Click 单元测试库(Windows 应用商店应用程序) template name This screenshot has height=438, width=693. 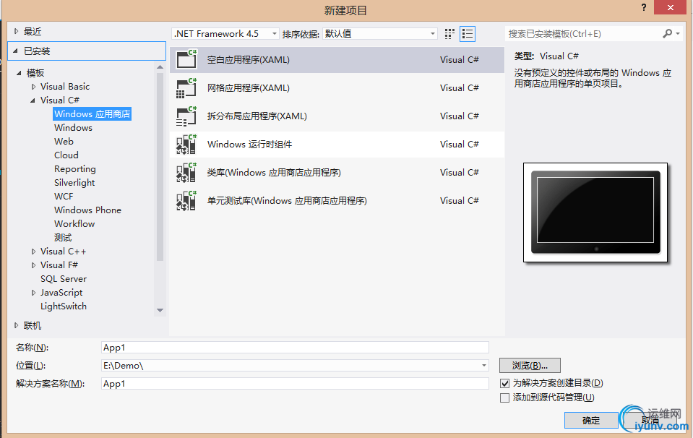(287, 201)
